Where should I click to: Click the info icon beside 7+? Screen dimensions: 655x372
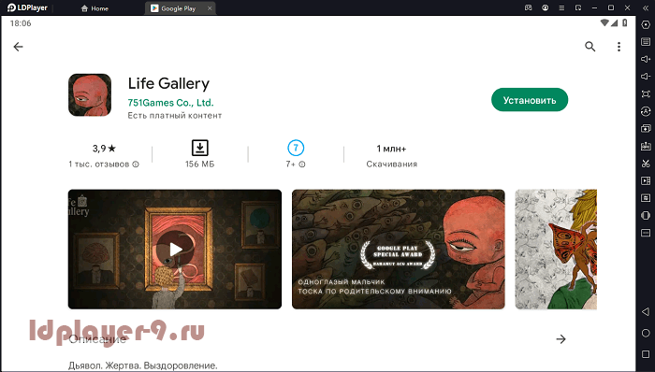(x=302, y=165)
